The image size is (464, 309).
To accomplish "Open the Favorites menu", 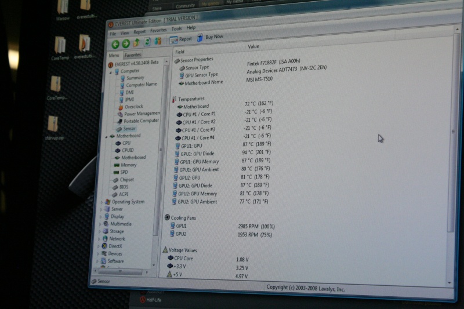I will pos(158,30).
